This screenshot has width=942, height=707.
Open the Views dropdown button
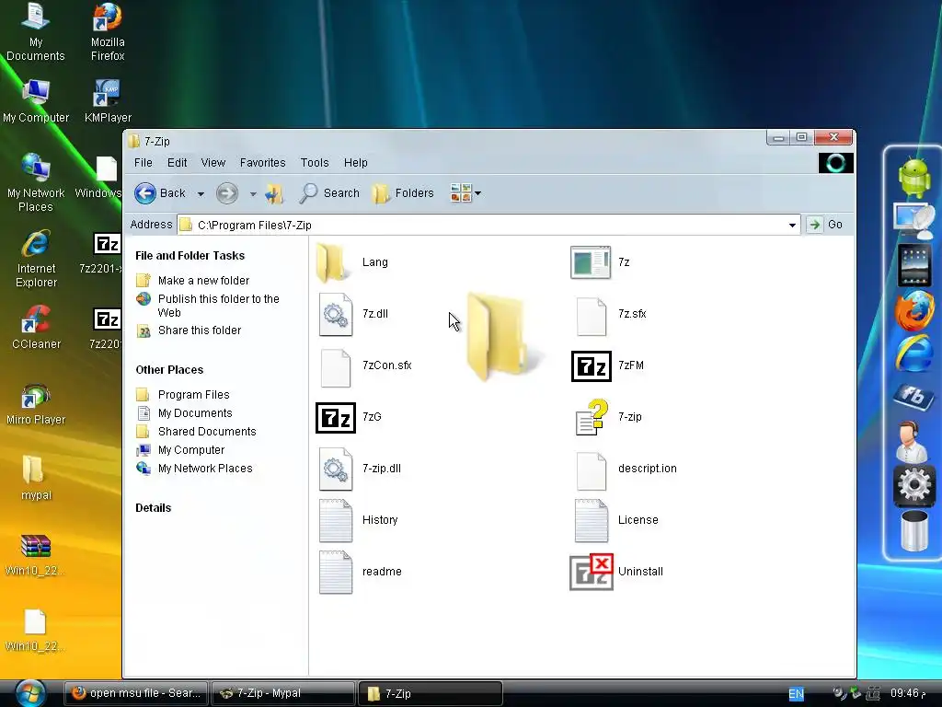coord(465,193)
